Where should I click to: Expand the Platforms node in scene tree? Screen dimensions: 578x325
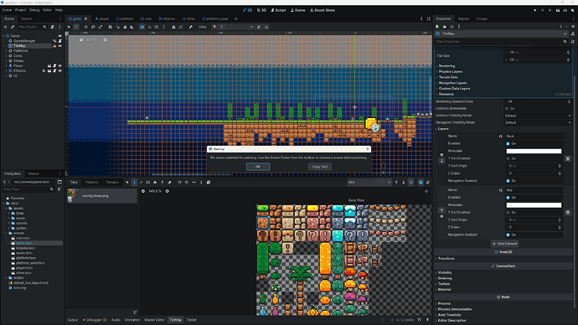6,50
